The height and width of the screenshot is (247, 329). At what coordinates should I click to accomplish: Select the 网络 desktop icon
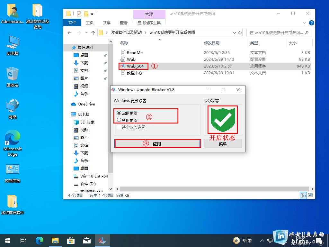[x=13, y=109]
